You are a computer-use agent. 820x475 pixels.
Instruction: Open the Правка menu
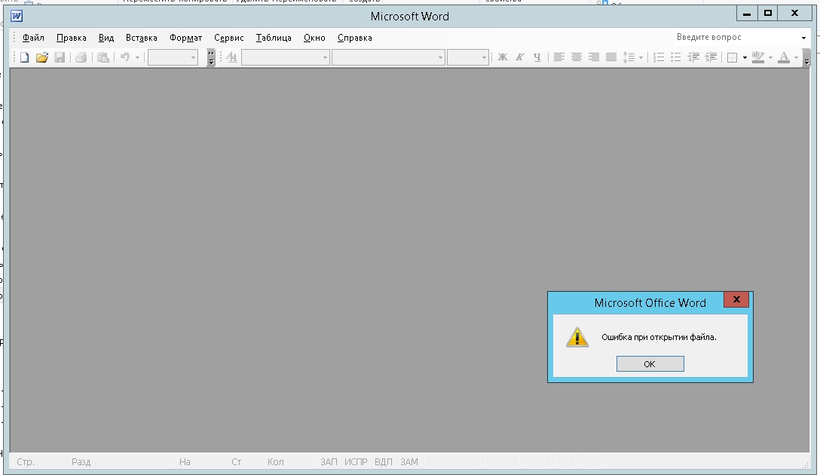point(71,38)
